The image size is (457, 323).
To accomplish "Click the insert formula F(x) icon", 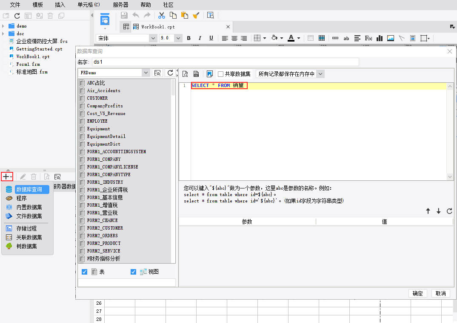I will click(x=368, y=38).
